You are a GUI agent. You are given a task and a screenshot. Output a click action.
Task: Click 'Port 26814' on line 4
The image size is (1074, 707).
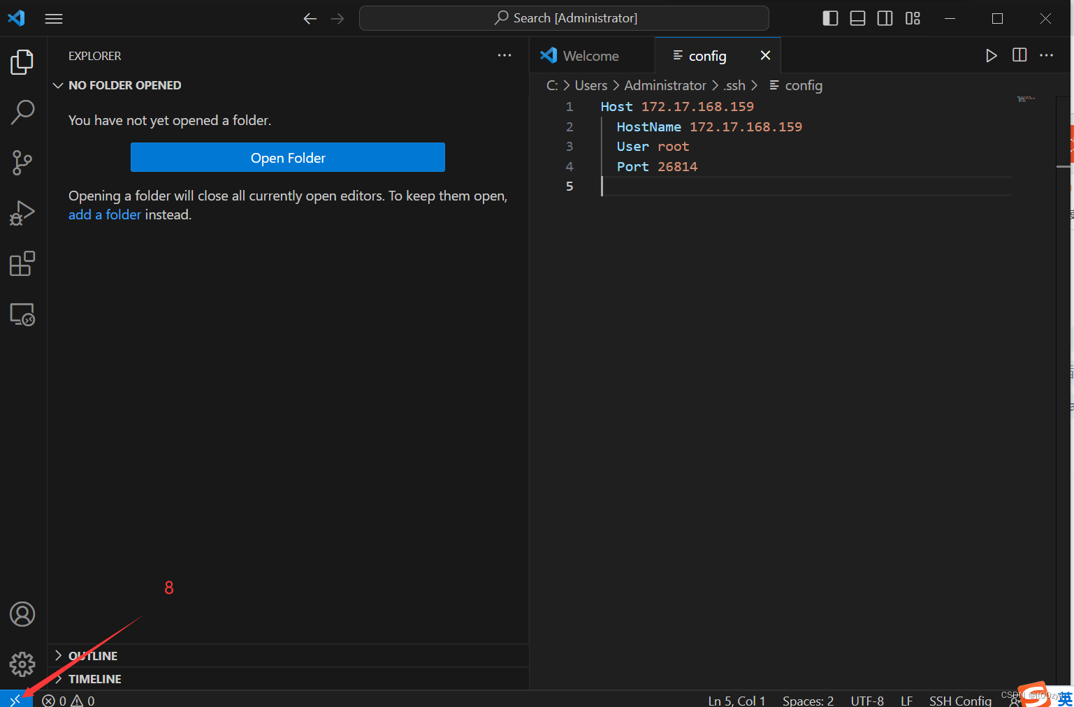coord(657,166)
